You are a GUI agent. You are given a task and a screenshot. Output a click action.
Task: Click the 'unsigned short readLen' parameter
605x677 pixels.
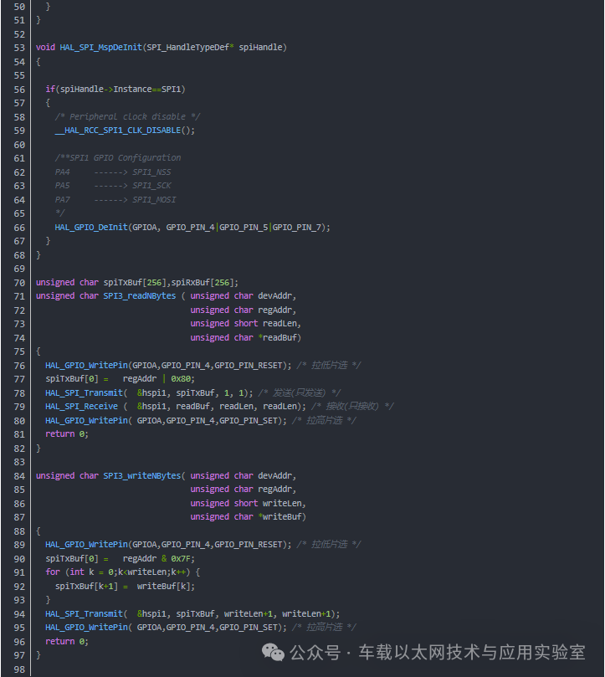point(244,324)
